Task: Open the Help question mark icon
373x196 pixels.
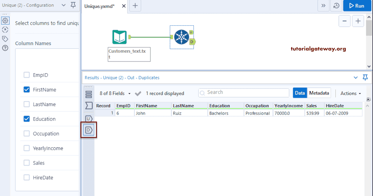Action: [x=5, y=48]
